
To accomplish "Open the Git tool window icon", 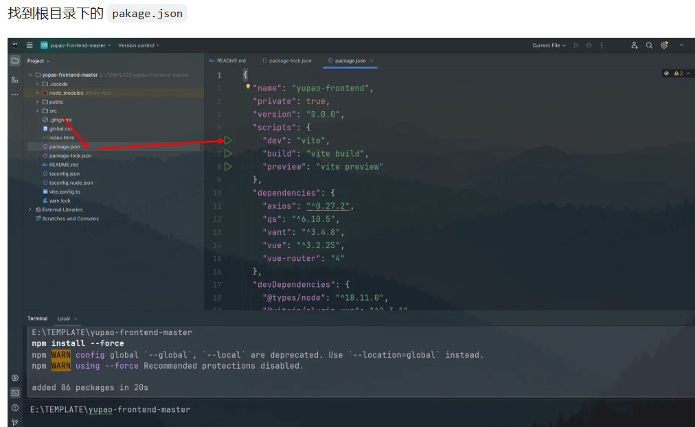I will coord(15,423).
